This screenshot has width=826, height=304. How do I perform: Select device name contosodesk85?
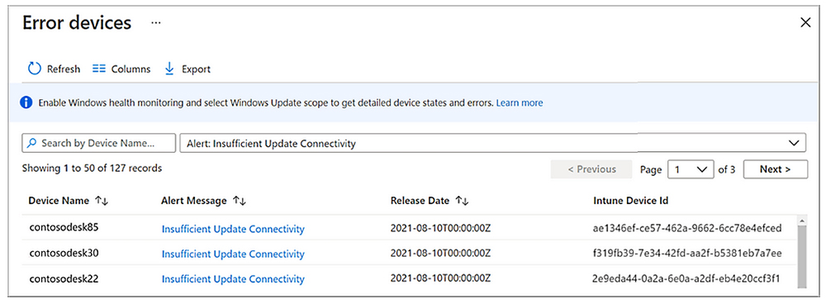tap(64, 228)
